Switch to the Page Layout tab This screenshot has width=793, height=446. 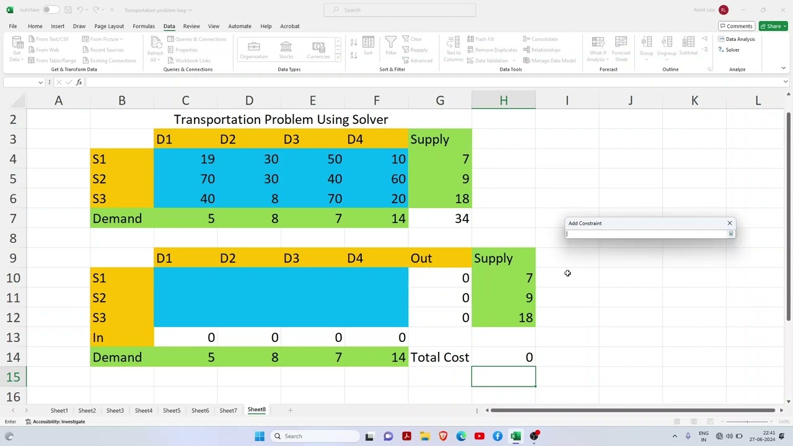coord(109,26)
